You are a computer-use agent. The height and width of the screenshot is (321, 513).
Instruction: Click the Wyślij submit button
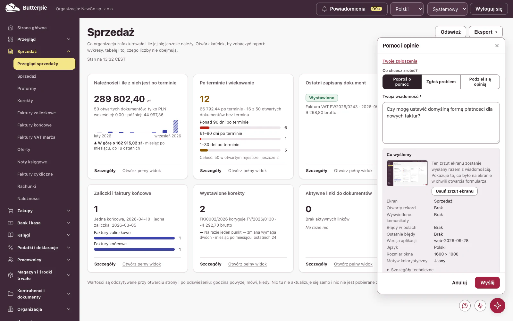pos(487,282)
